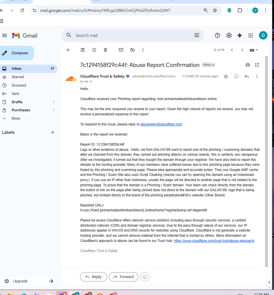
Task: Bookmark page with star icon
Action: coord(215,10)
